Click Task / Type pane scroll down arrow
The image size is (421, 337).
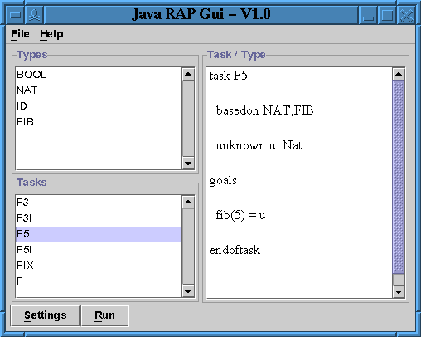pyautogui.click(x=399, y=292)
